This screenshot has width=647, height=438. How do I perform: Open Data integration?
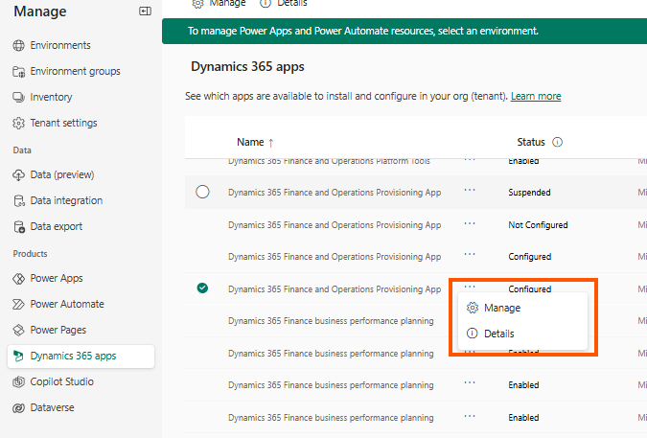66,201
